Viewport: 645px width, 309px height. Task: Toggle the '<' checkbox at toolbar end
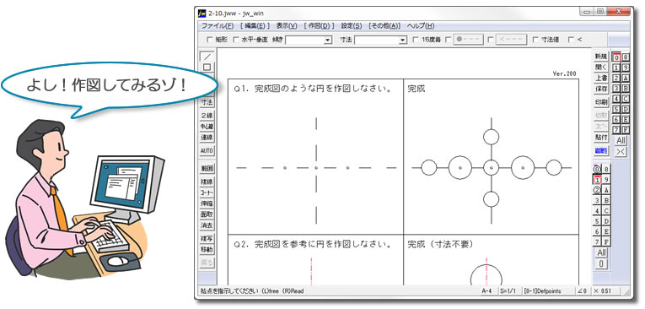571,40
